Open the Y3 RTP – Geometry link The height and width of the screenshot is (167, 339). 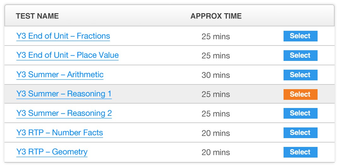pyautogui.click(x=52, y=152)
